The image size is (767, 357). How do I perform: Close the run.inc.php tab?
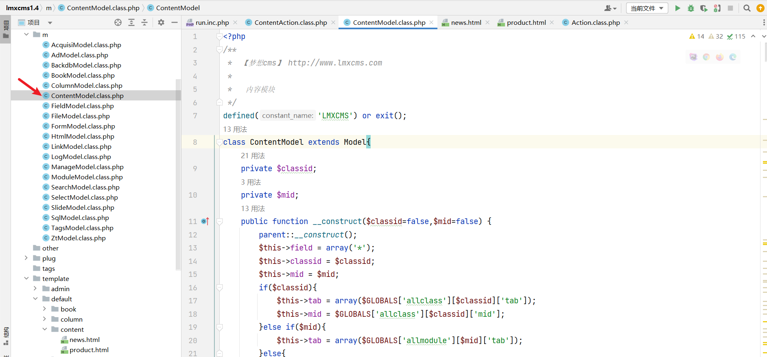pyautogui.click(x=235, y=22)
